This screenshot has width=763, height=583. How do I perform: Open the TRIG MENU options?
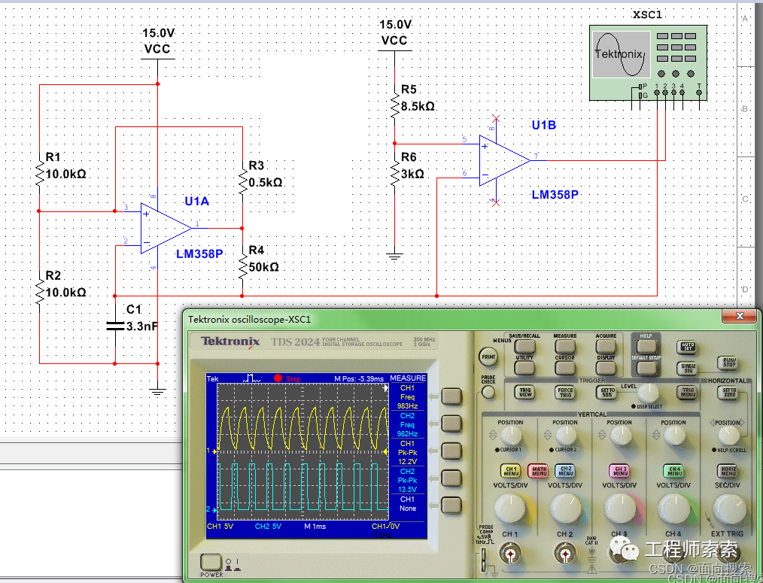(x=688, y=392)
